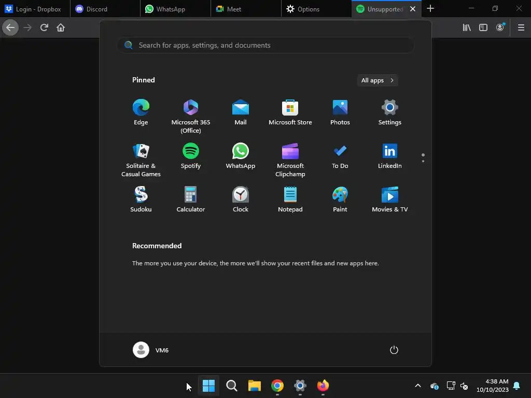
Task: Click the muted volume tray icon
Action: pos(464,386)
